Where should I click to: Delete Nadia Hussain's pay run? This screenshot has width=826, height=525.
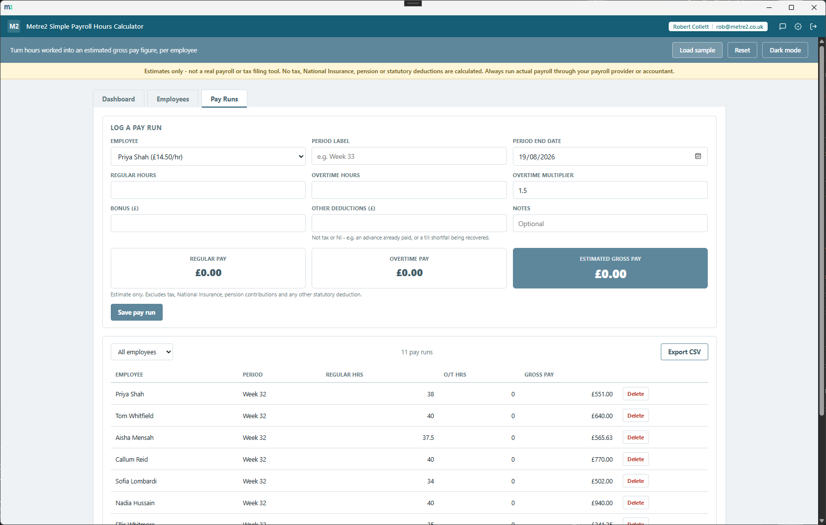coord(636,503)
